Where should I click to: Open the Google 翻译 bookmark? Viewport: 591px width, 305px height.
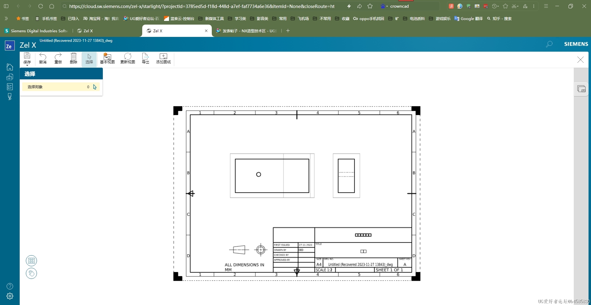pyautogui.click(x=468, y=18)
